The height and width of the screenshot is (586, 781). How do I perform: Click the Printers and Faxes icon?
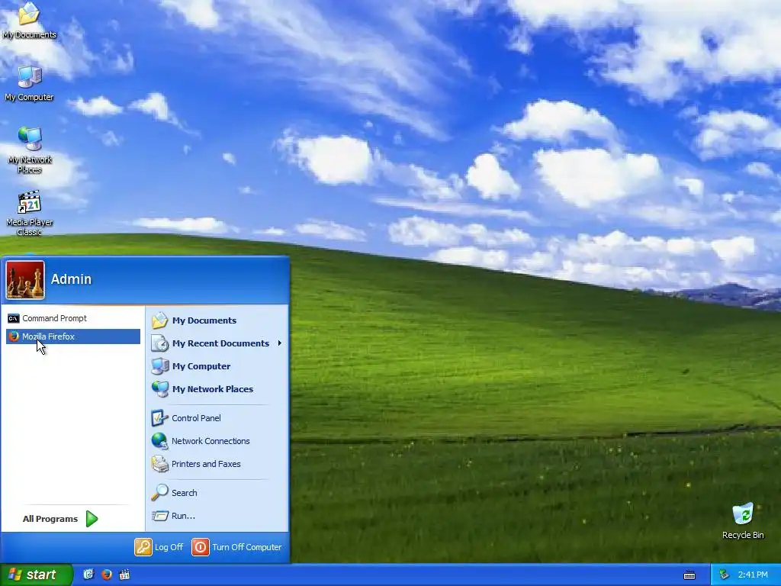(x=160, y=464)
